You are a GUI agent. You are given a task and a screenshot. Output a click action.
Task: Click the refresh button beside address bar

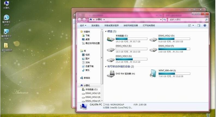165,20
